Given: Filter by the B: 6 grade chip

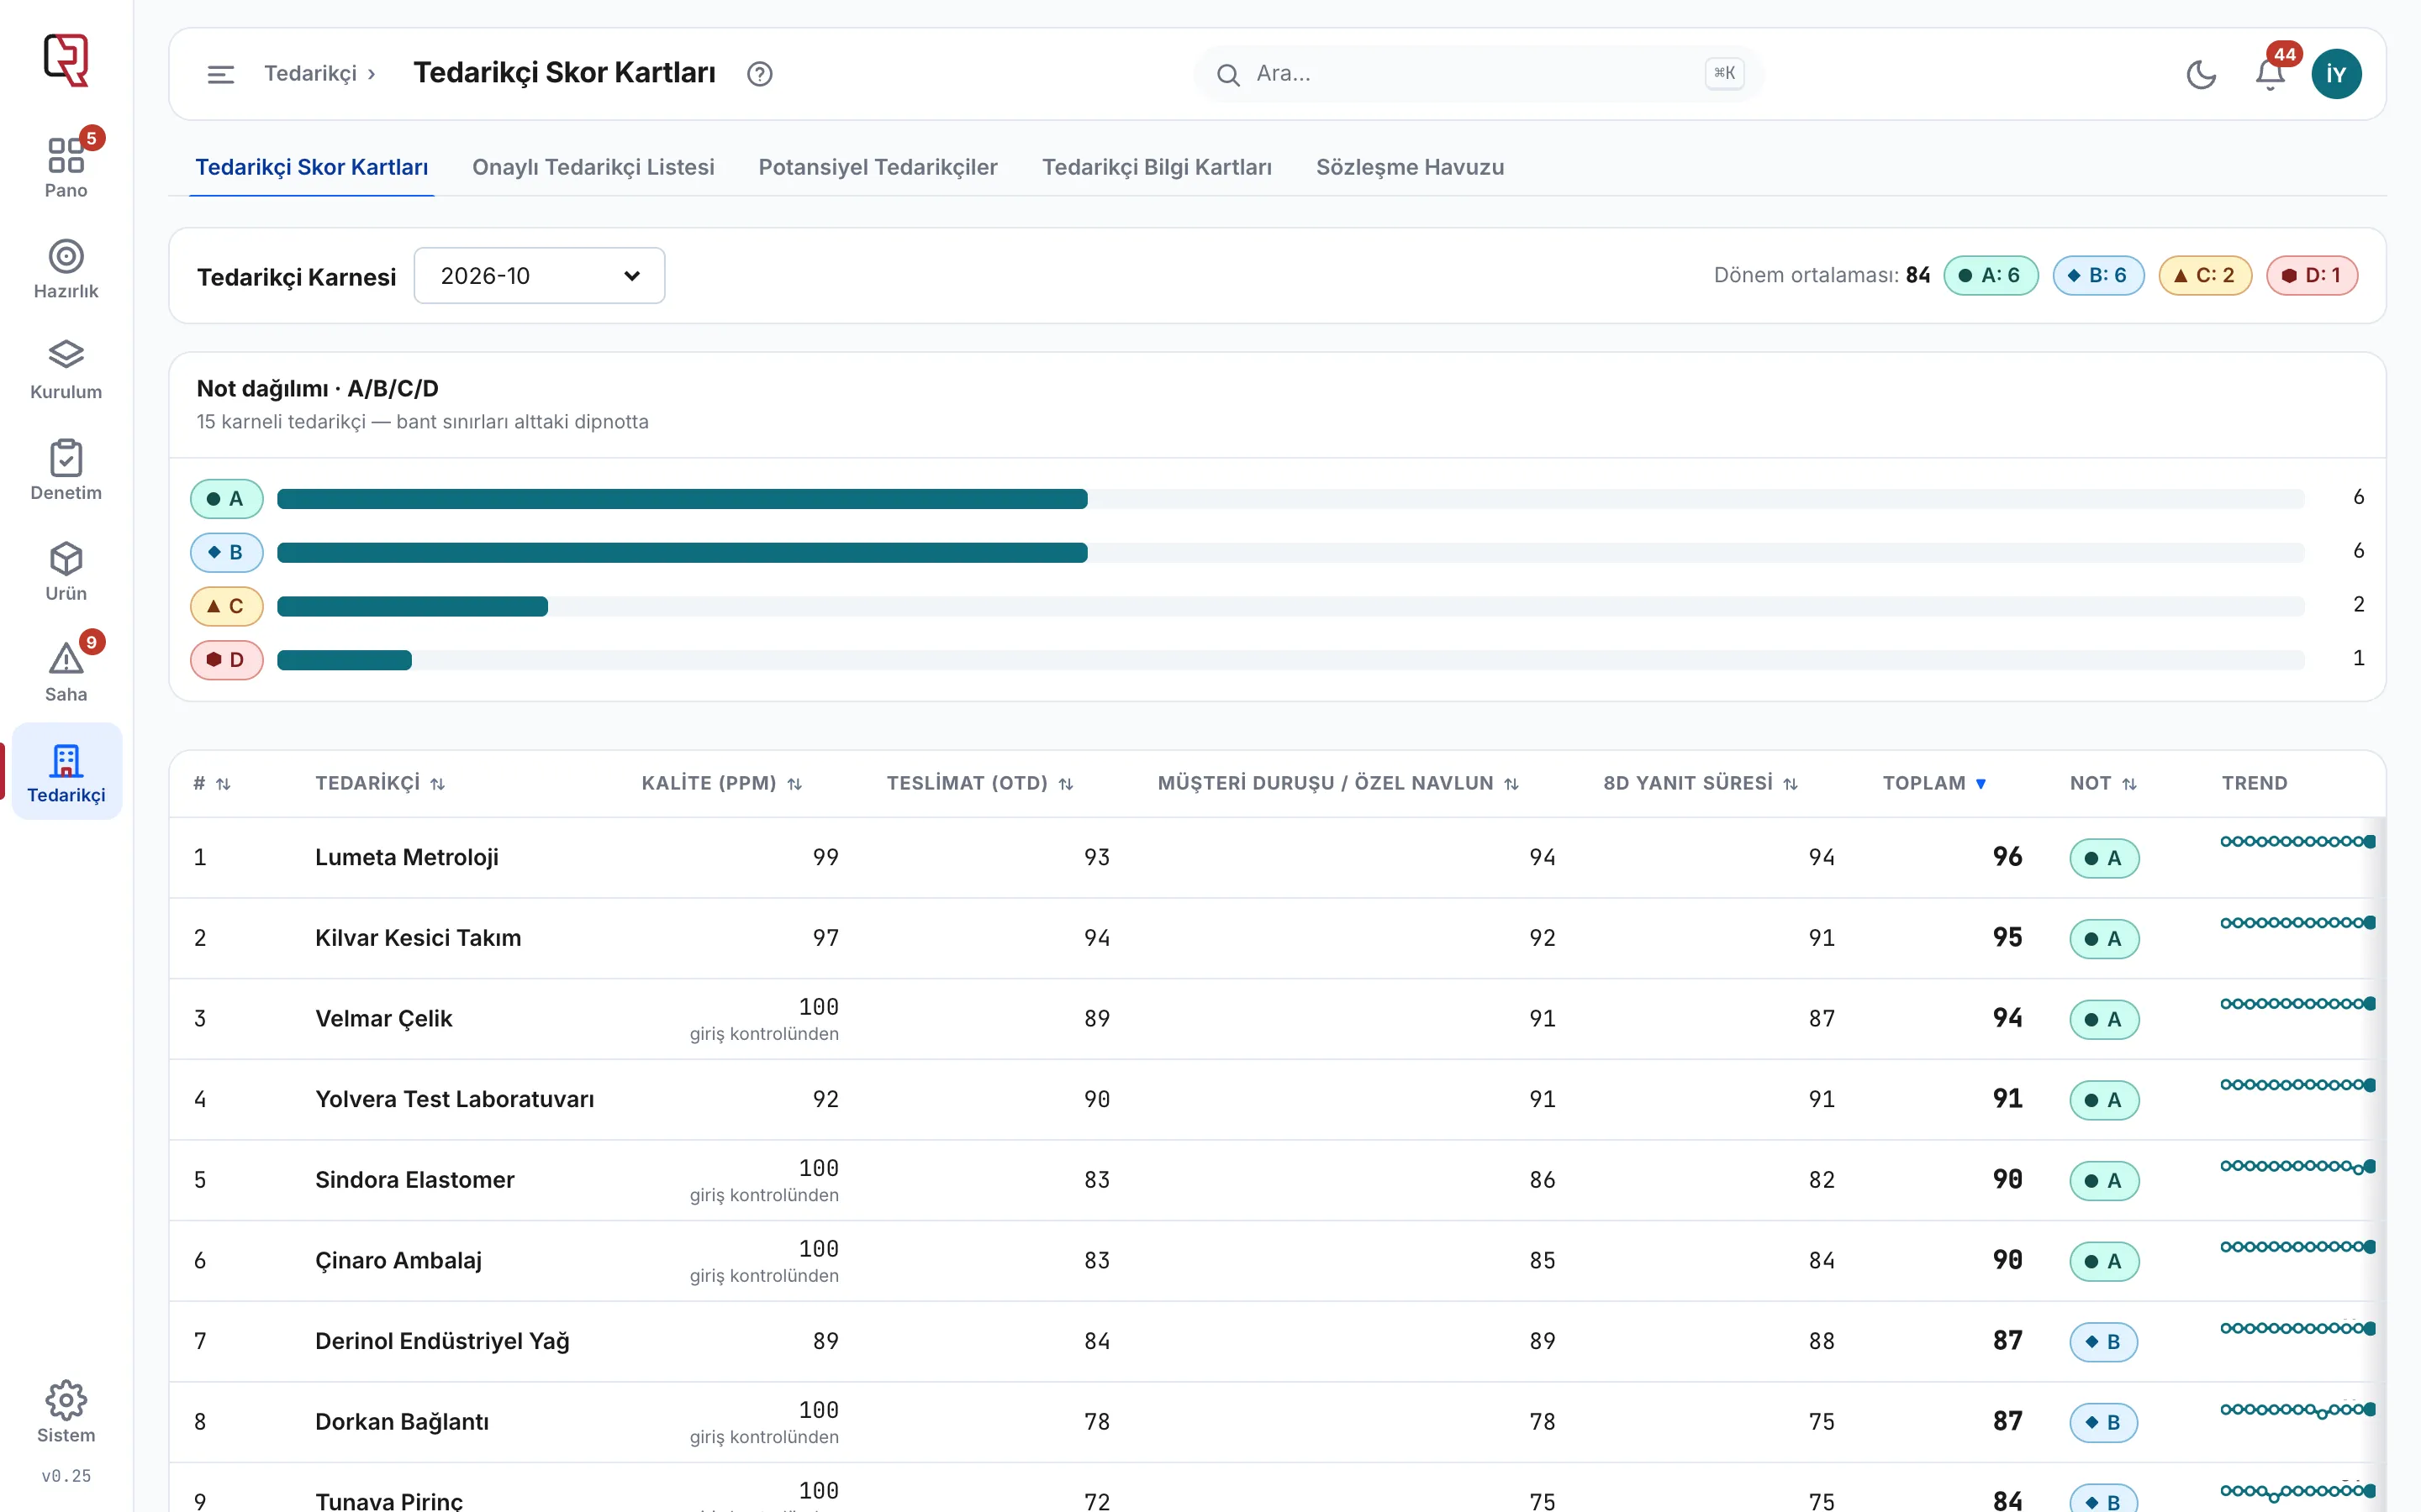Looking at the screenshot, I should click(x=2098, y=276).
